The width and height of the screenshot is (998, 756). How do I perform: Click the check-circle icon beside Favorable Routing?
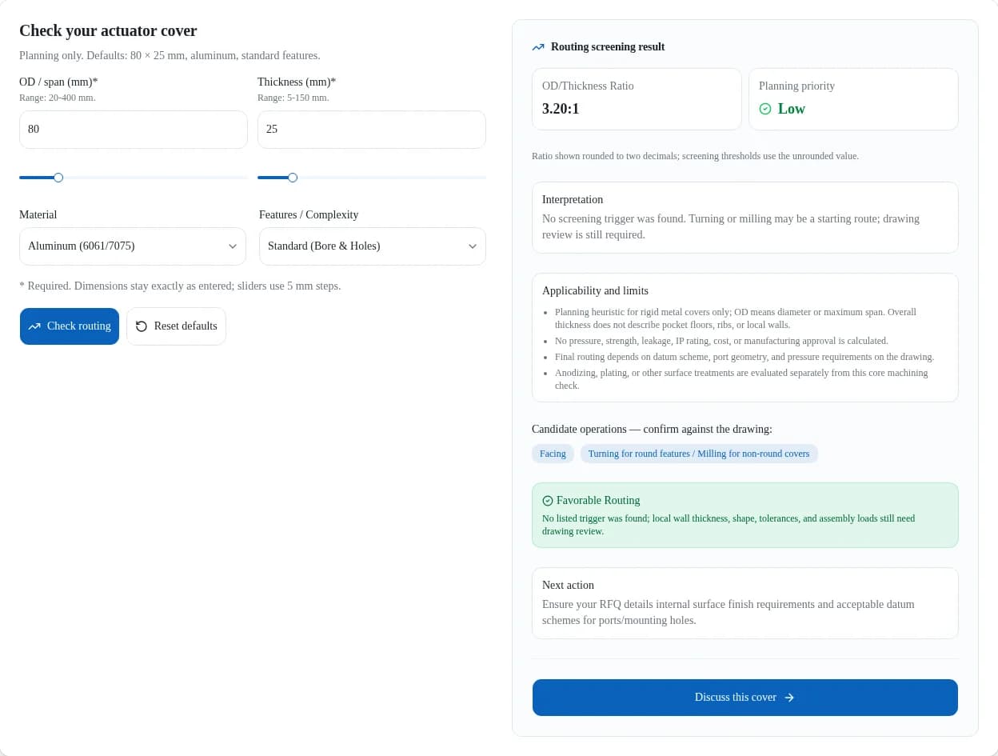(x=548, y=501)
